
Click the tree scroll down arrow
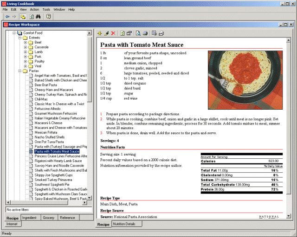coord(89,198)
